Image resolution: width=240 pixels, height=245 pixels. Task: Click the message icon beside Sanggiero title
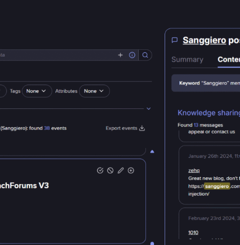(x=175, y=40)
